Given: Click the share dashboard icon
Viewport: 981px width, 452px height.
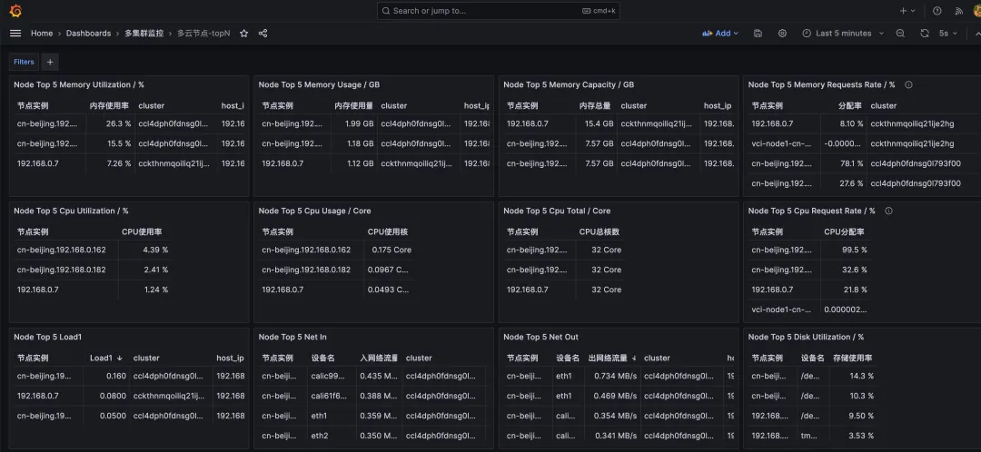Looking at the screenshot, I should click(x=263, y=34).
